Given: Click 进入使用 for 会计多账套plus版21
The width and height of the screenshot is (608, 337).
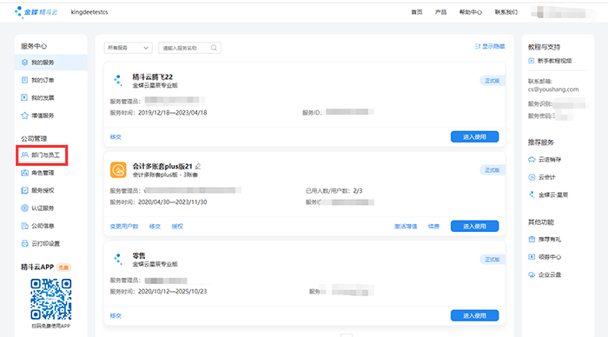Looking at the screenshot, I should click(474, 226).
